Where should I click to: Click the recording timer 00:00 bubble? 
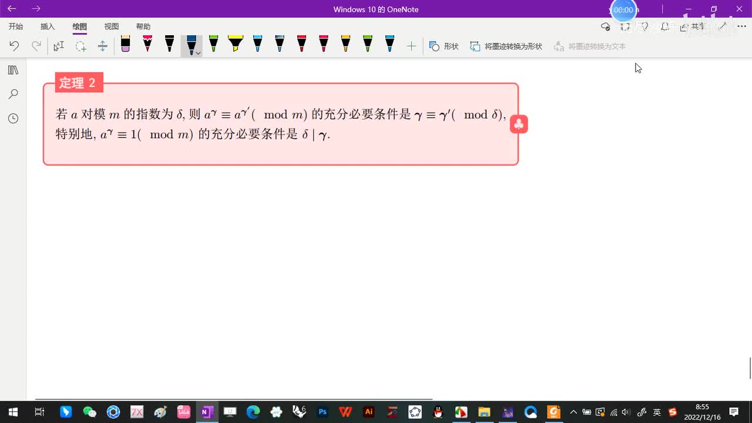(623, 10)
